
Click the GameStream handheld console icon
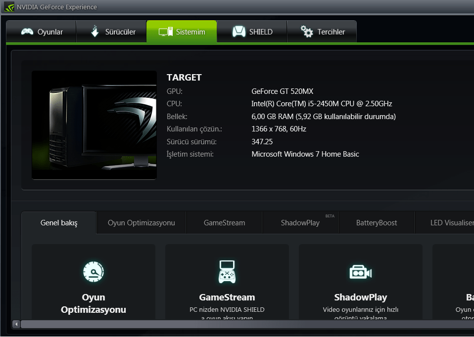pyautogui.click(x=227, y=272)
